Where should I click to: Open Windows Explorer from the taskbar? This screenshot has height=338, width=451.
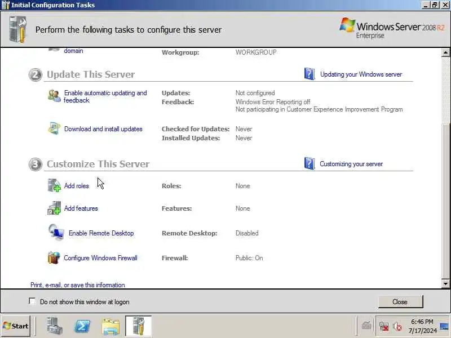click(110, 327)
